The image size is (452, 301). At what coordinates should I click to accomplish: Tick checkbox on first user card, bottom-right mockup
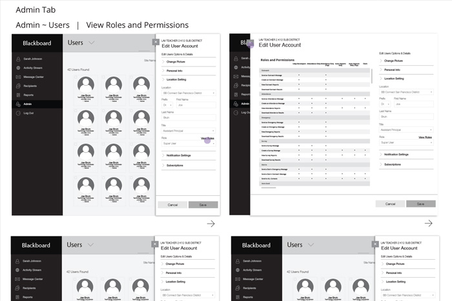pyautogui.click(x=295, y=279)
